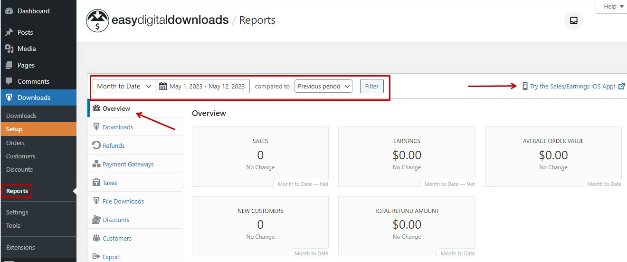Open Pages in admin menu

[38, 65]
